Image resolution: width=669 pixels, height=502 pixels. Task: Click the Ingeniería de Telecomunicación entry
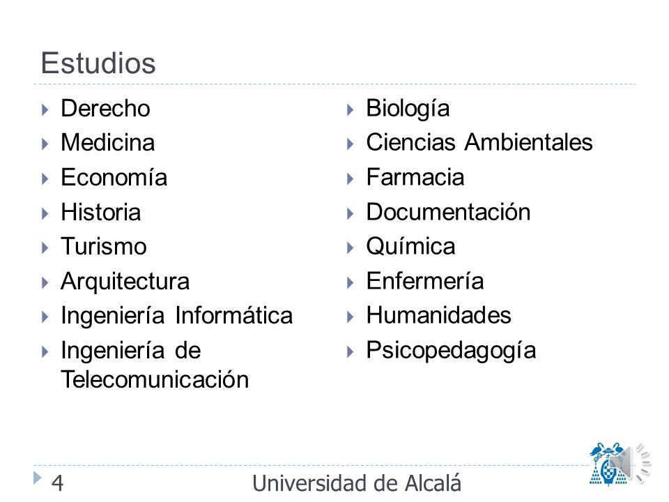pyautogui.click(x=155, y=365)
